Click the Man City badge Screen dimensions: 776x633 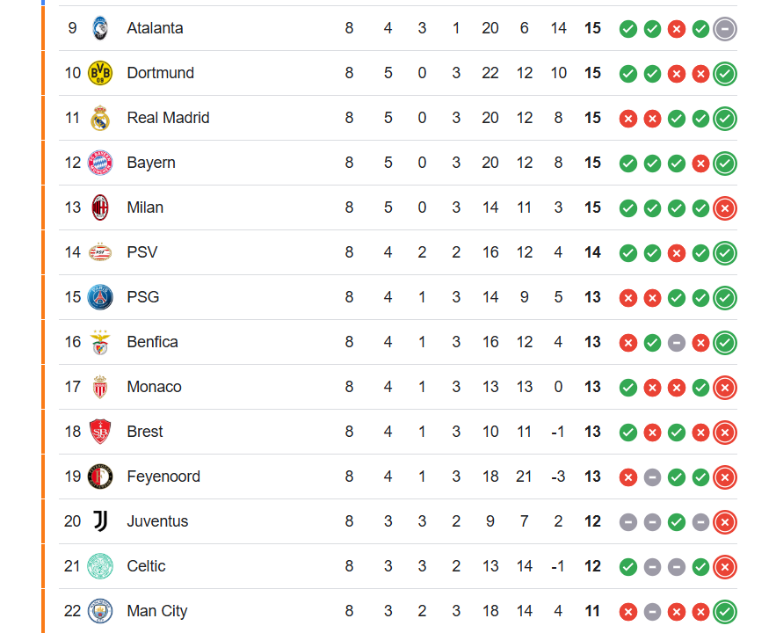100,611
